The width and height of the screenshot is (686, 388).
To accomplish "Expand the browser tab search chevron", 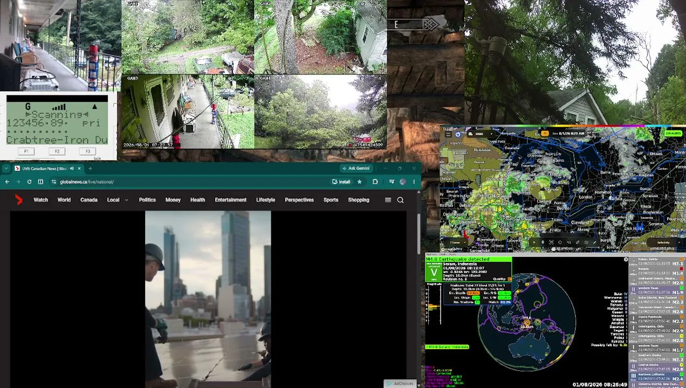I will [5, 169].
